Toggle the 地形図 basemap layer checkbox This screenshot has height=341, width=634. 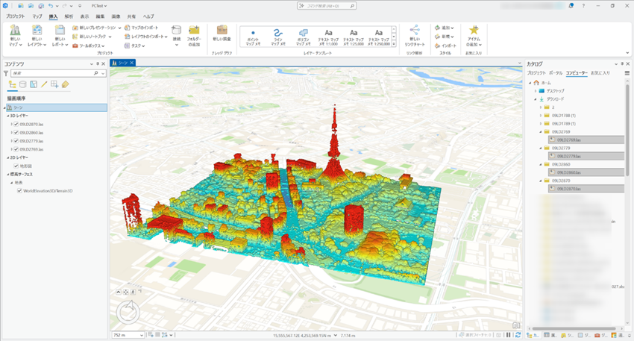[x=16, y=166]
